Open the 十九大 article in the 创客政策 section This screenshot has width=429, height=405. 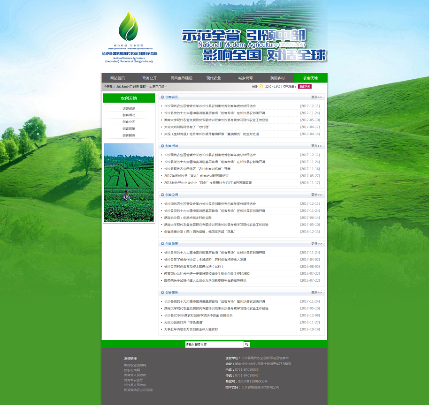(214, 253)
